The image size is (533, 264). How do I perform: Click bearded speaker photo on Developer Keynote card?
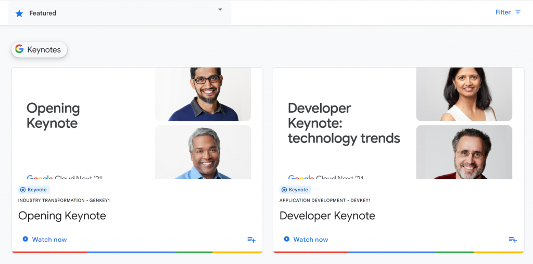[464, 152]
